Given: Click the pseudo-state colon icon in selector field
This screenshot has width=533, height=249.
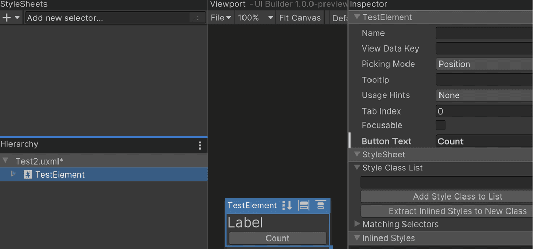Looking at the screenshot, I should point(197,18).
